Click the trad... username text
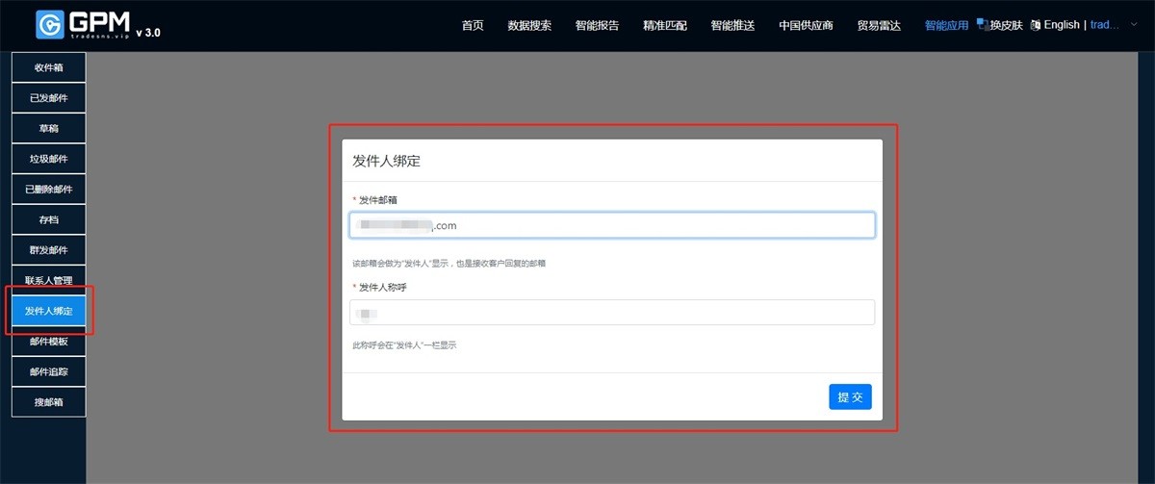This screenshot has height=484, width=1155. pyautogui.click(x=1105, y=25)
